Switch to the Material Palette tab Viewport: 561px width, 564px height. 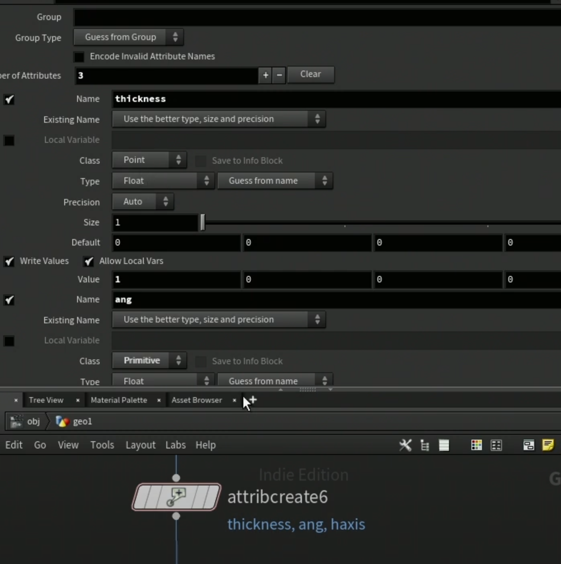click(119, 400)
